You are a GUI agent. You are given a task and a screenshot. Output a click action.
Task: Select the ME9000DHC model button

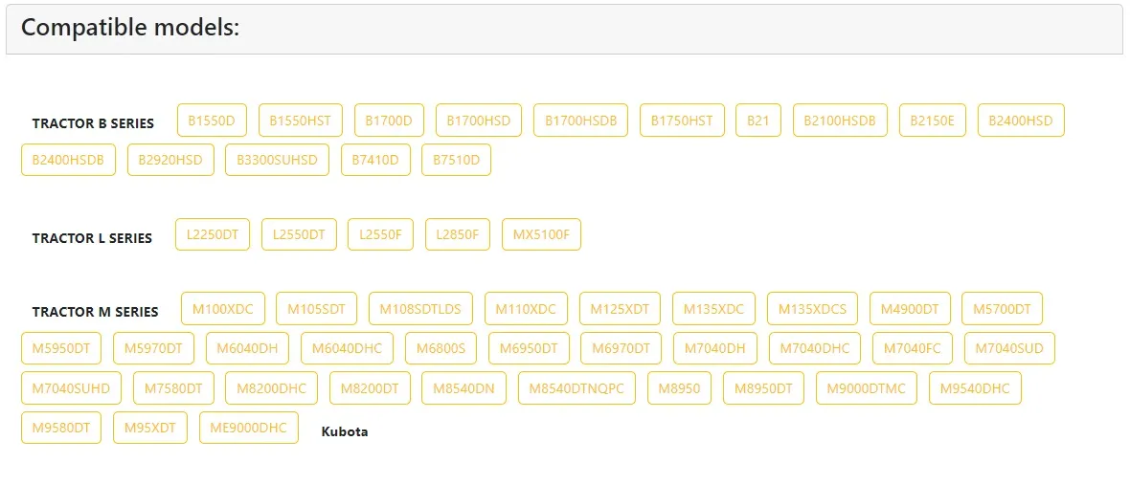coord(249,428)
